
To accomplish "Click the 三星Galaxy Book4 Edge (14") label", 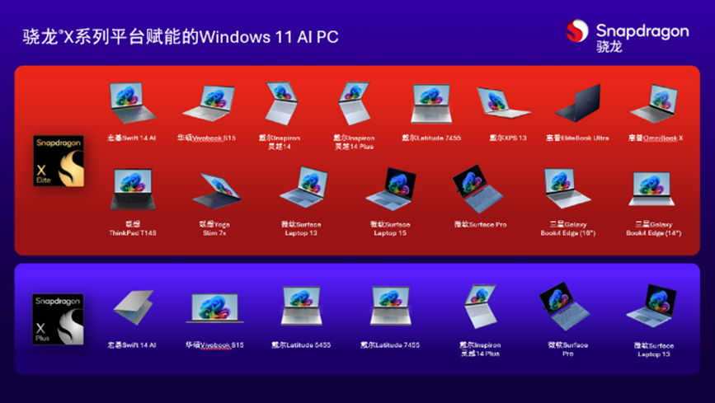I will pyautogui.click(x=654, y=228).
